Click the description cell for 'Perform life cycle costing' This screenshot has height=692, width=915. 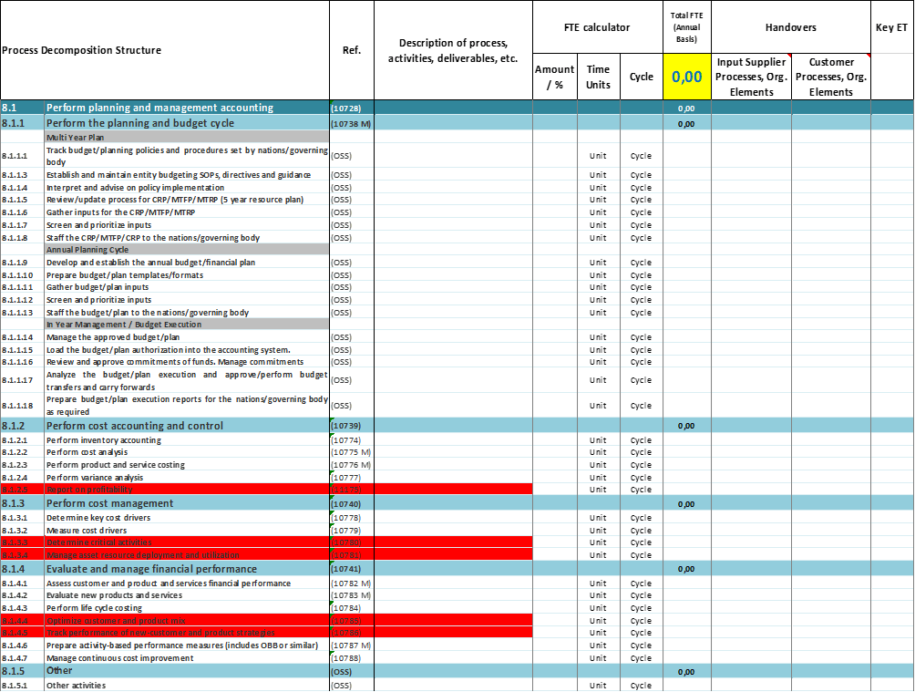pyautogui.click(x=453, y=608)
